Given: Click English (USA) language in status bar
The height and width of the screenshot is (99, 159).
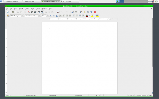Looking at the screenshot, I should [78, 95].
